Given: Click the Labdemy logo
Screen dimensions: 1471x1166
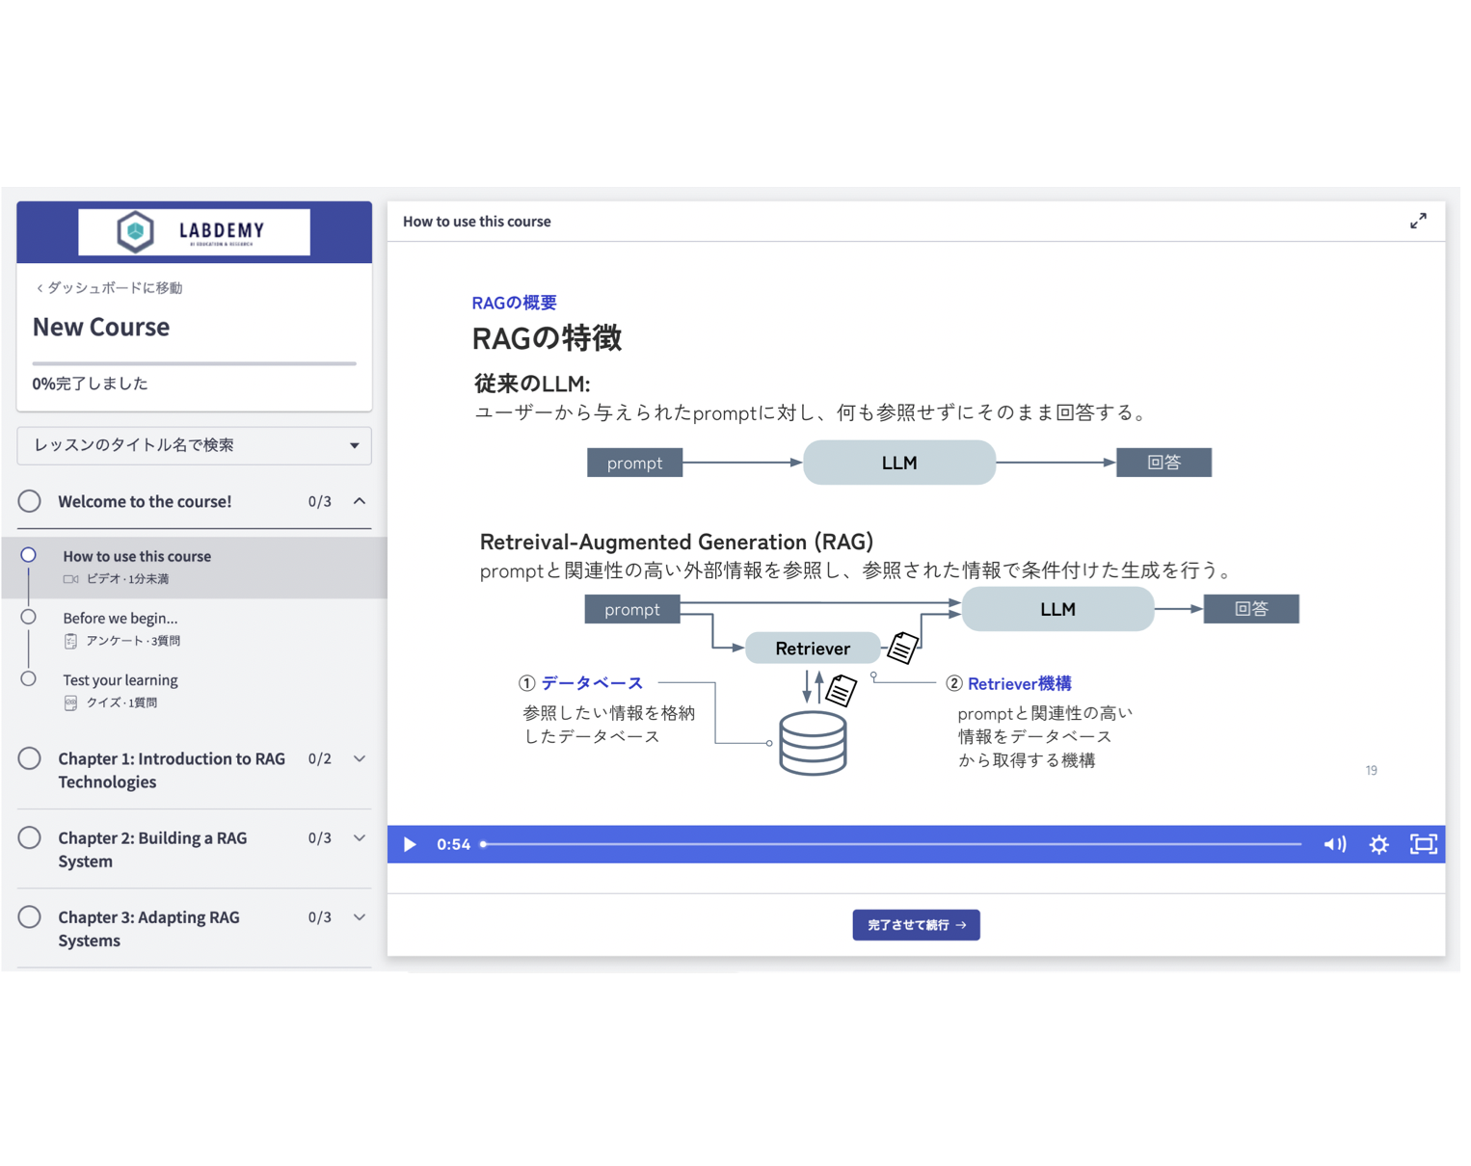Looking at the screenshot, I should coord(194,231).
